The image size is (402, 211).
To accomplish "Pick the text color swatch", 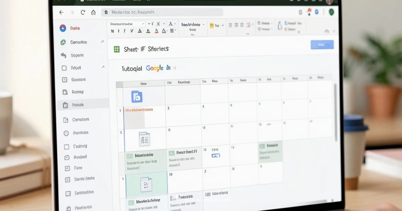I will (157, 30).
